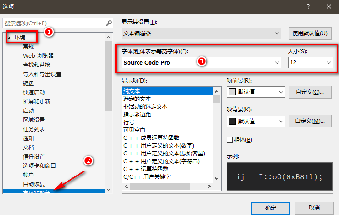The image size is (339, 215).
Task: Click display items horizontal scroll right arrow
Action: pos(209,186)
